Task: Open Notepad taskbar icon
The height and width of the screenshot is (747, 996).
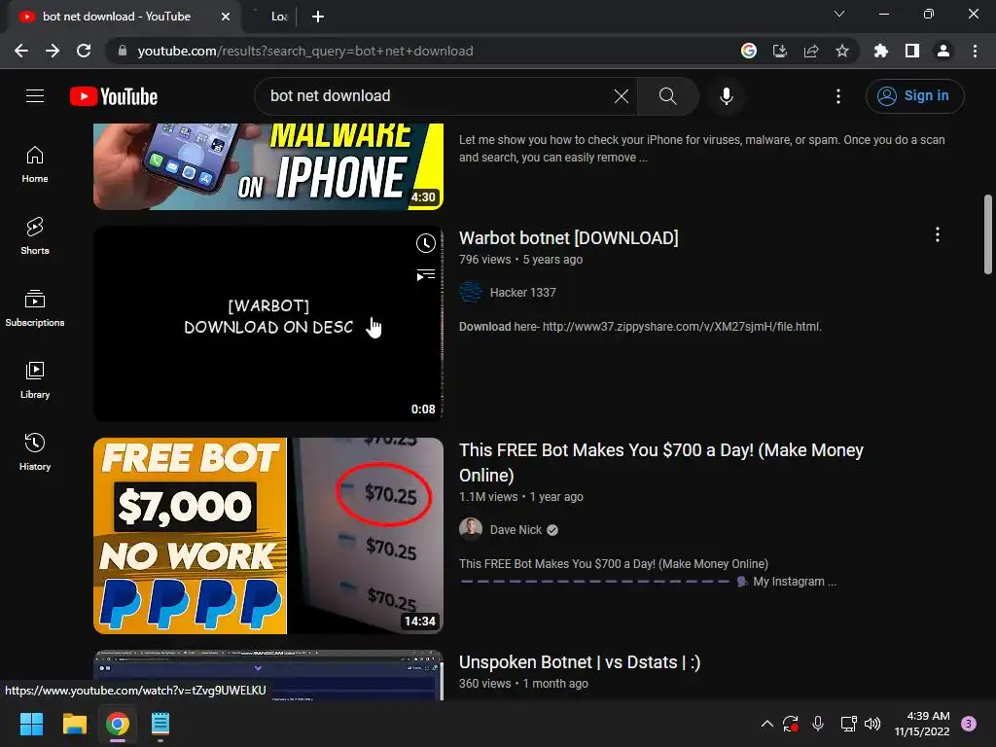Action: tap(160, 724)
